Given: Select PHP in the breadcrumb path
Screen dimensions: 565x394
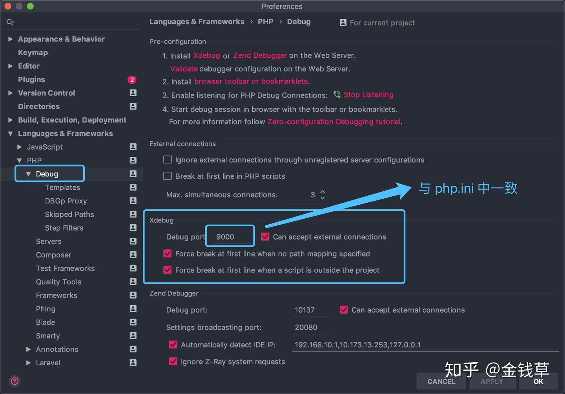Looking at the screenshot, I should [x=266, y=22].
